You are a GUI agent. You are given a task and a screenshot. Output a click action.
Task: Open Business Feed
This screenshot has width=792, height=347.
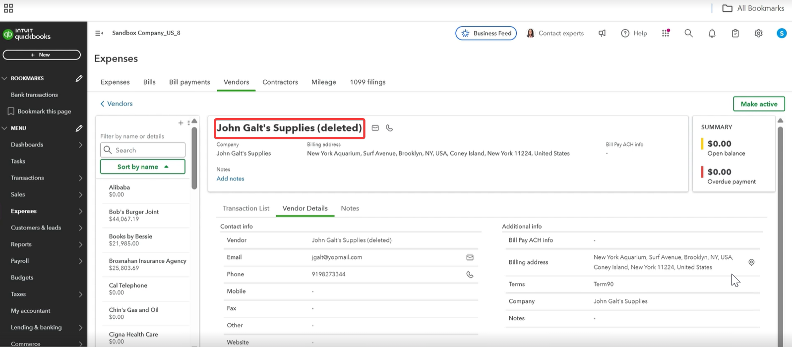486,33
